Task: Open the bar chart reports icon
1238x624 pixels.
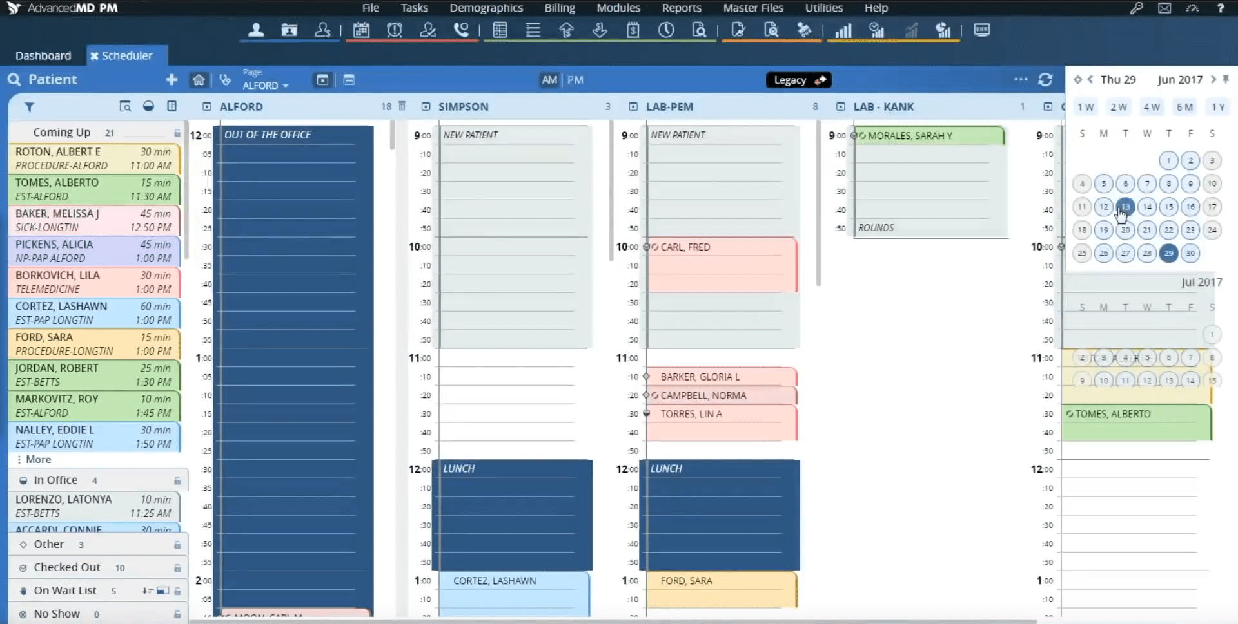Action: coord(843,30)
